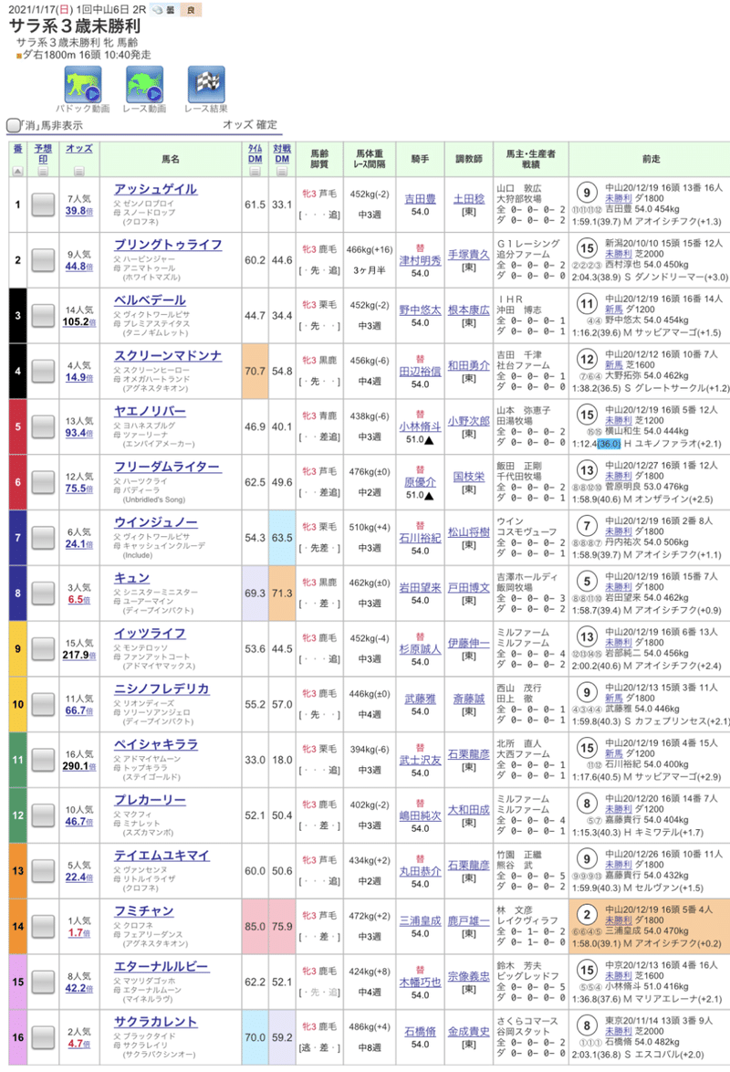Open jockey 石橋脩 profile link

click(420, 1032)
